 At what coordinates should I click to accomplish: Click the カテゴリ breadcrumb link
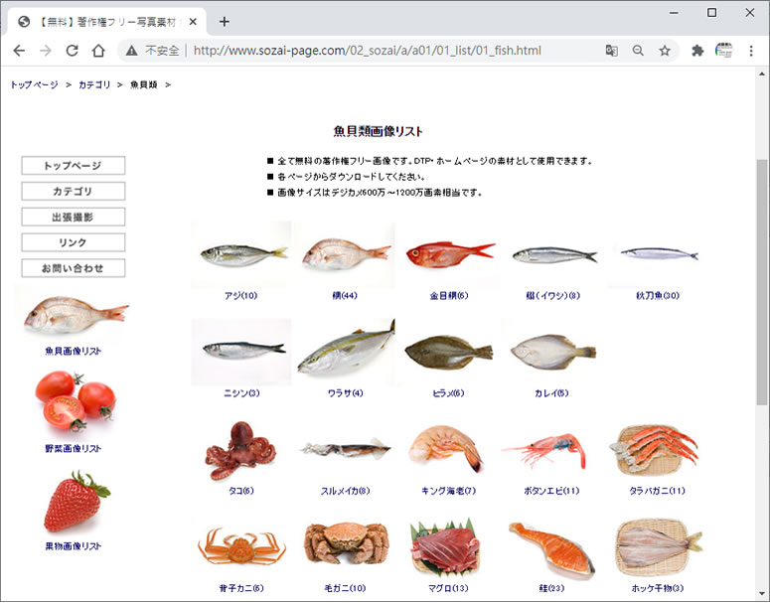94,85
